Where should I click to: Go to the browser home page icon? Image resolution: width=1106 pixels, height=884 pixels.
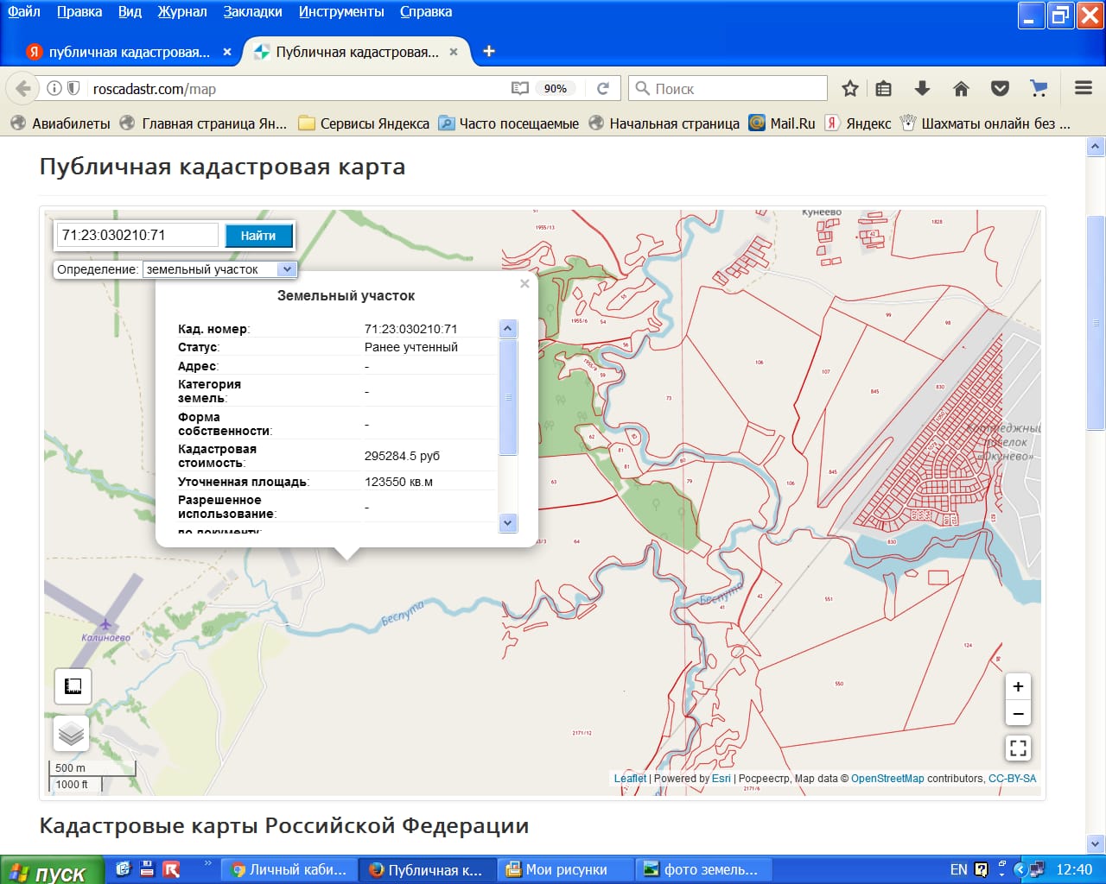(x=961, y=88)
